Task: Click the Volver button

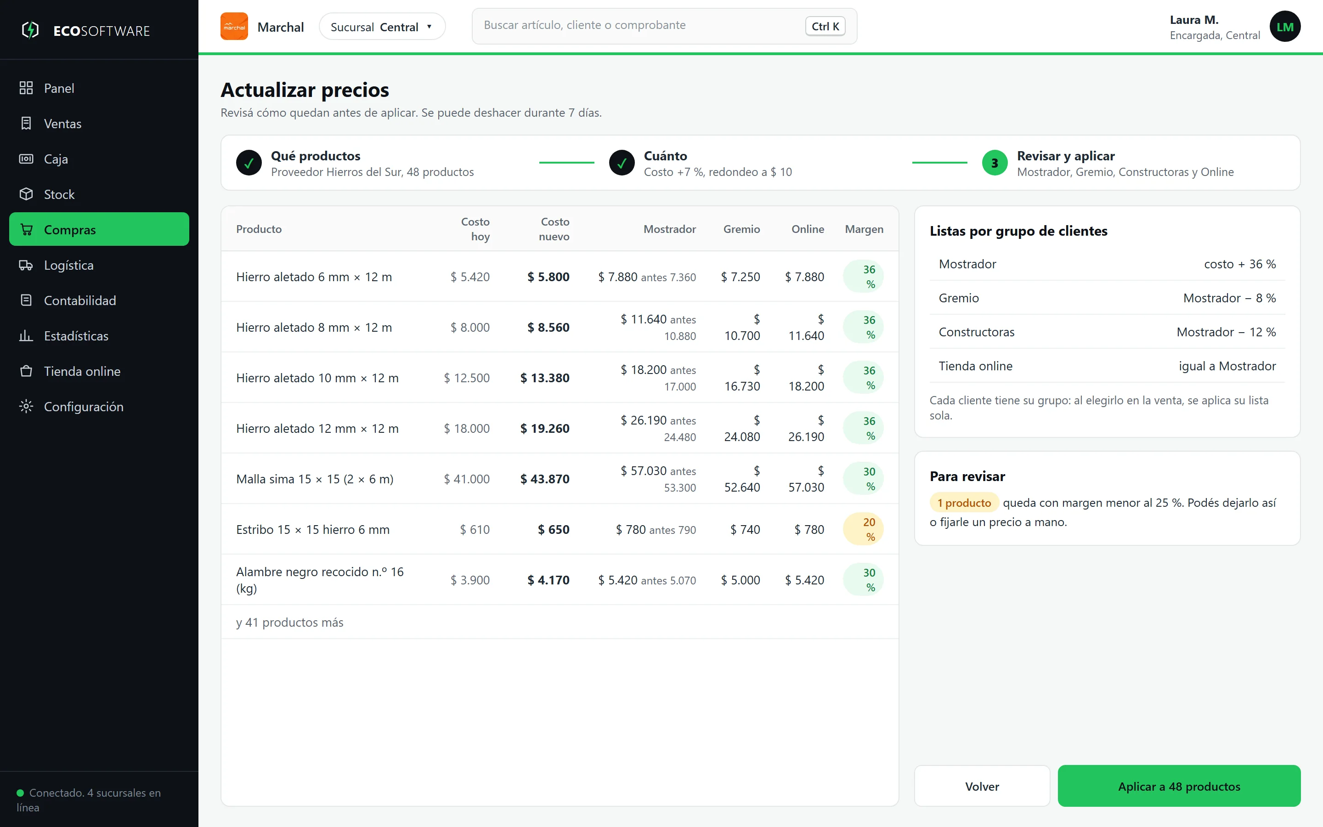Action: (982, 786)
